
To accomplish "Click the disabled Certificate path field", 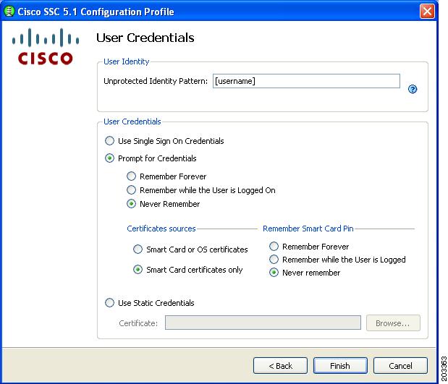I will (263, 323).
